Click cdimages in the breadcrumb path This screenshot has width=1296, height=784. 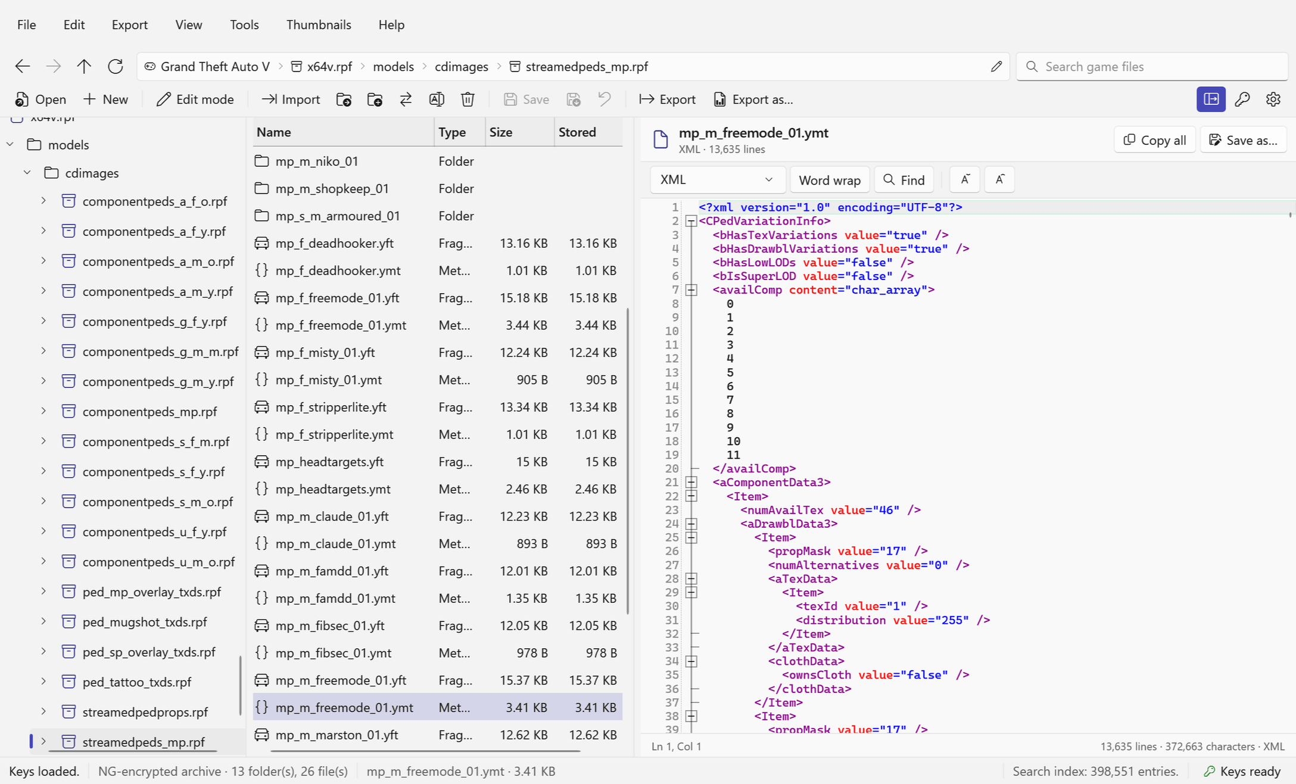(461, 67)
